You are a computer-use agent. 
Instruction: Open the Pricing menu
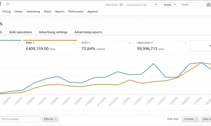click(7, 12)
